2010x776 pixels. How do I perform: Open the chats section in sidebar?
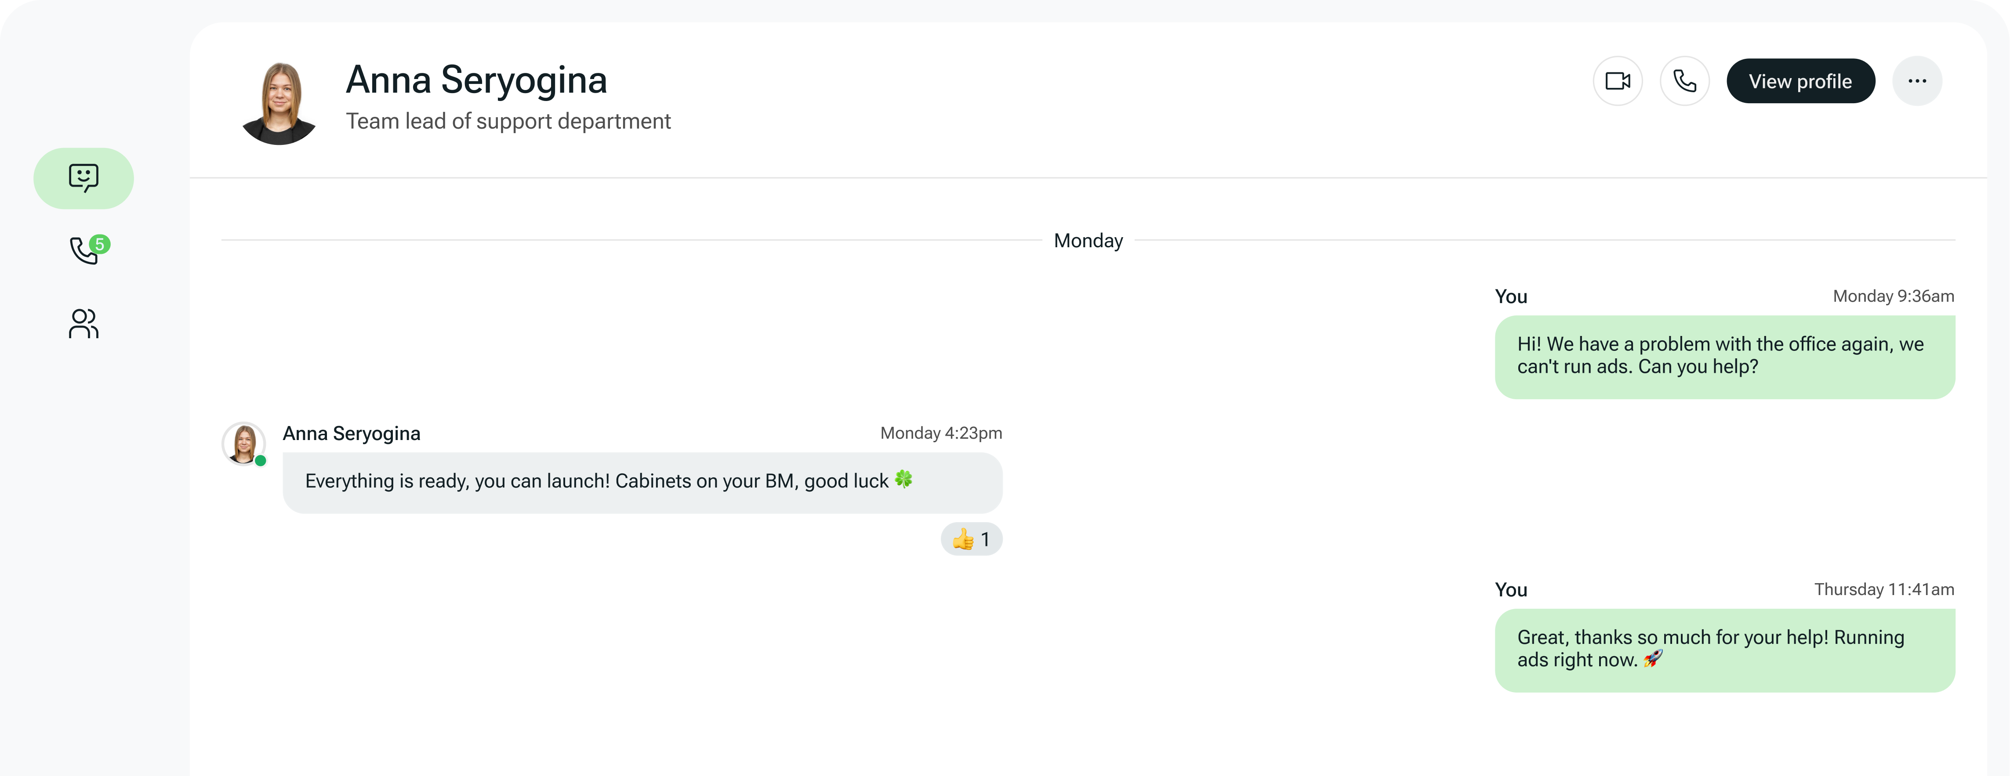coord(83,178)
